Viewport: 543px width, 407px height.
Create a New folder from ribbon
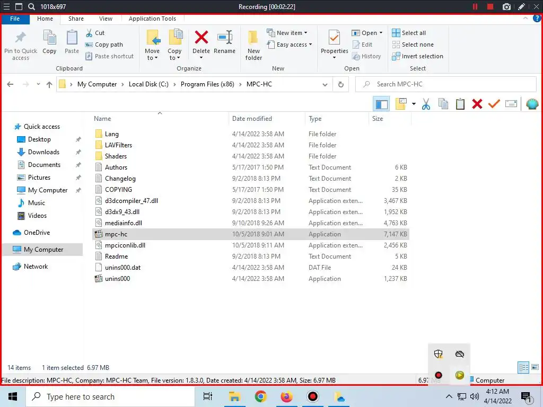tap(253, 45)
